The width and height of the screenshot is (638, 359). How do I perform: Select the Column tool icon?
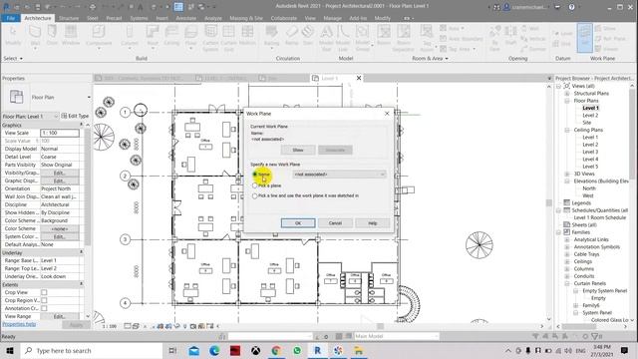pyautogui.click(x=130, y=36)
